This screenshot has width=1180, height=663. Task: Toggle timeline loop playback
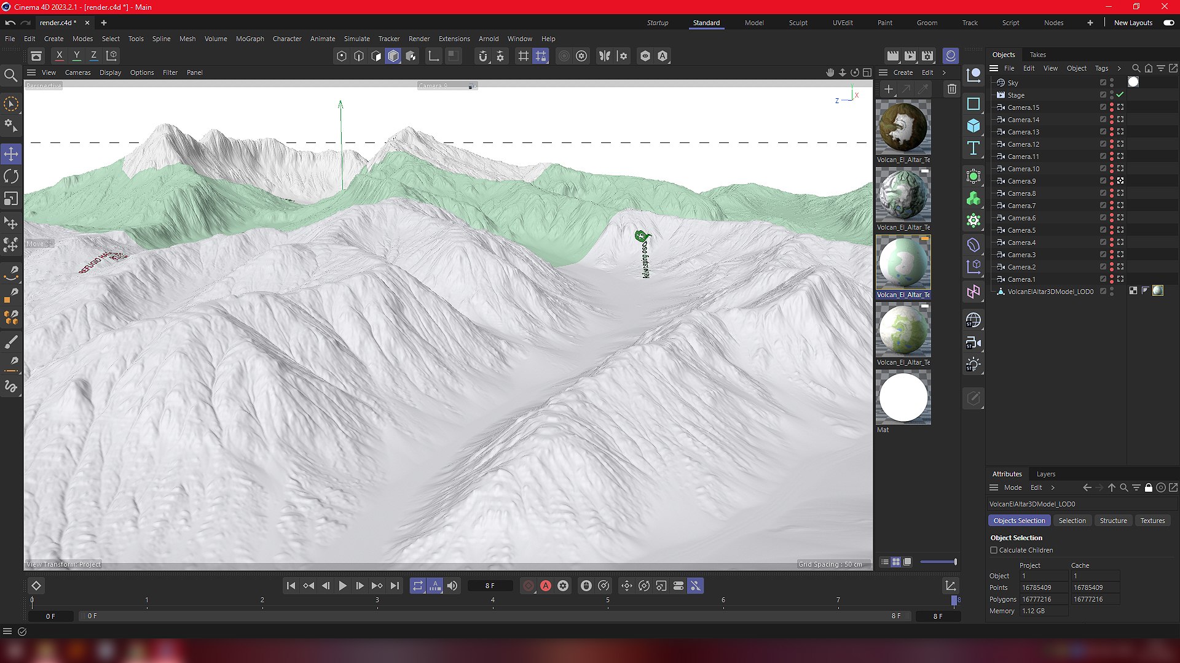418,586
